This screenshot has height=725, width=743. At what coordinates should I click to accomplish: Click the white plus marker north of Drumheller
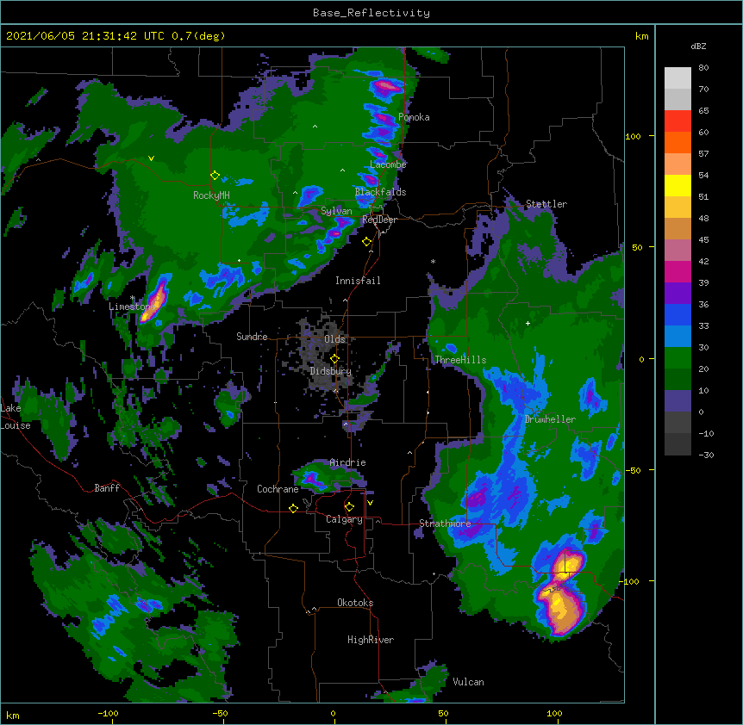point(528,323)
